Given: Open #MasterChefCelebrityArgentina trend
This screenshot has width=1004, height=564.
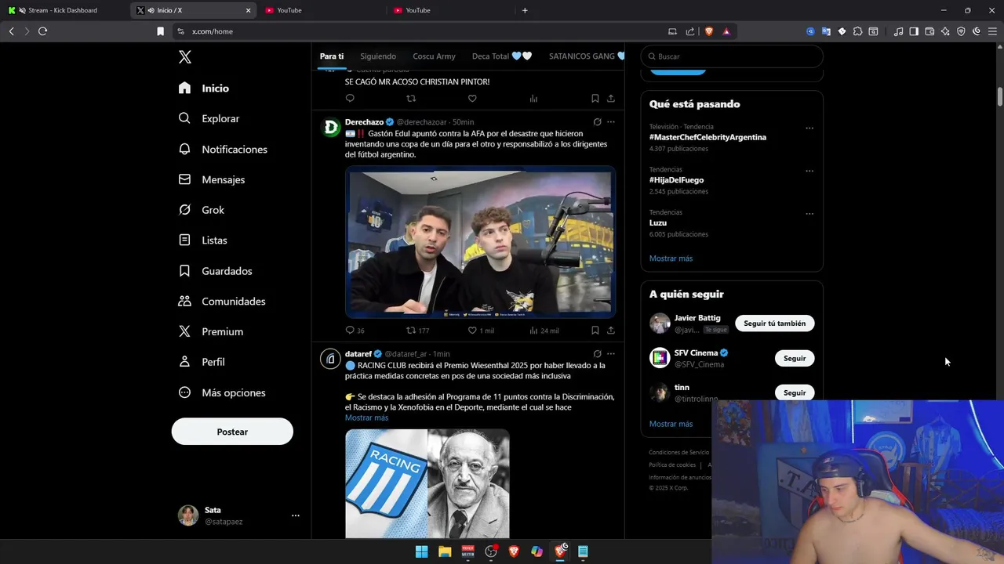Looking at the screenshot, I should (708, 137).
